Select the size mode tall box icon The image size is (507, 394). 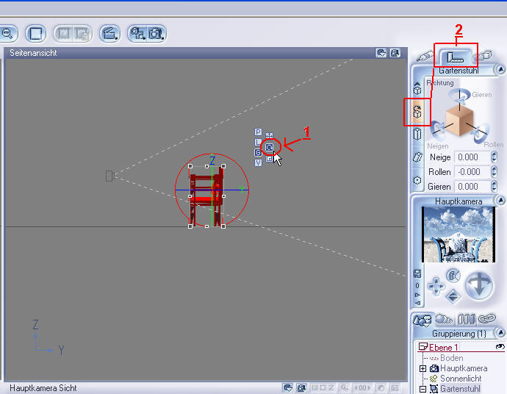pos(417,134)
